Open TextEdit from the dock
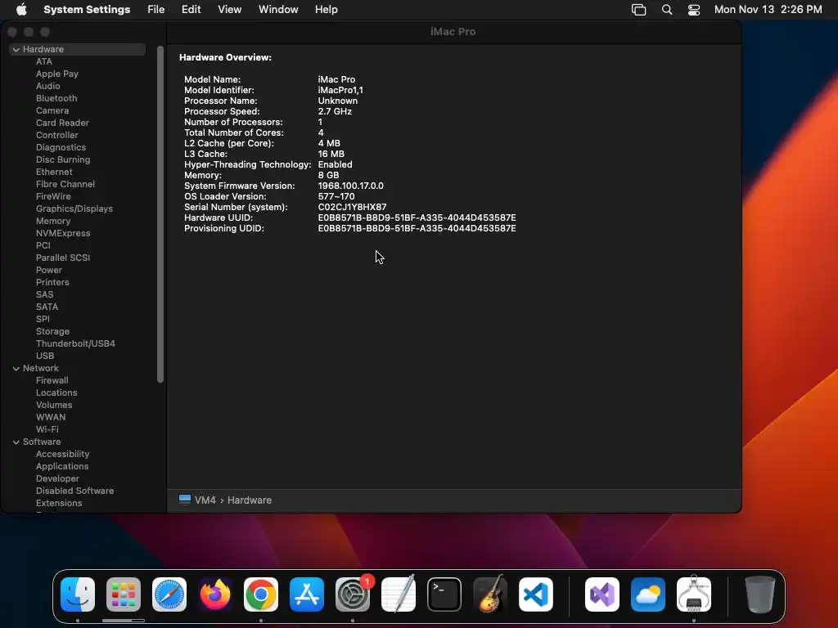The height and width of the screenshot is (628, 838). (399, 594)
